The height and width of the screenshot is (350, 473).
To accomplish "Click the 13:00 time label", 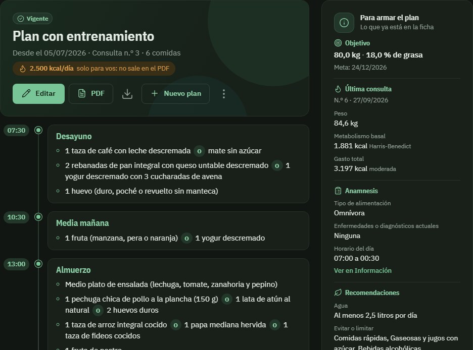I will (x=16, y=264).
